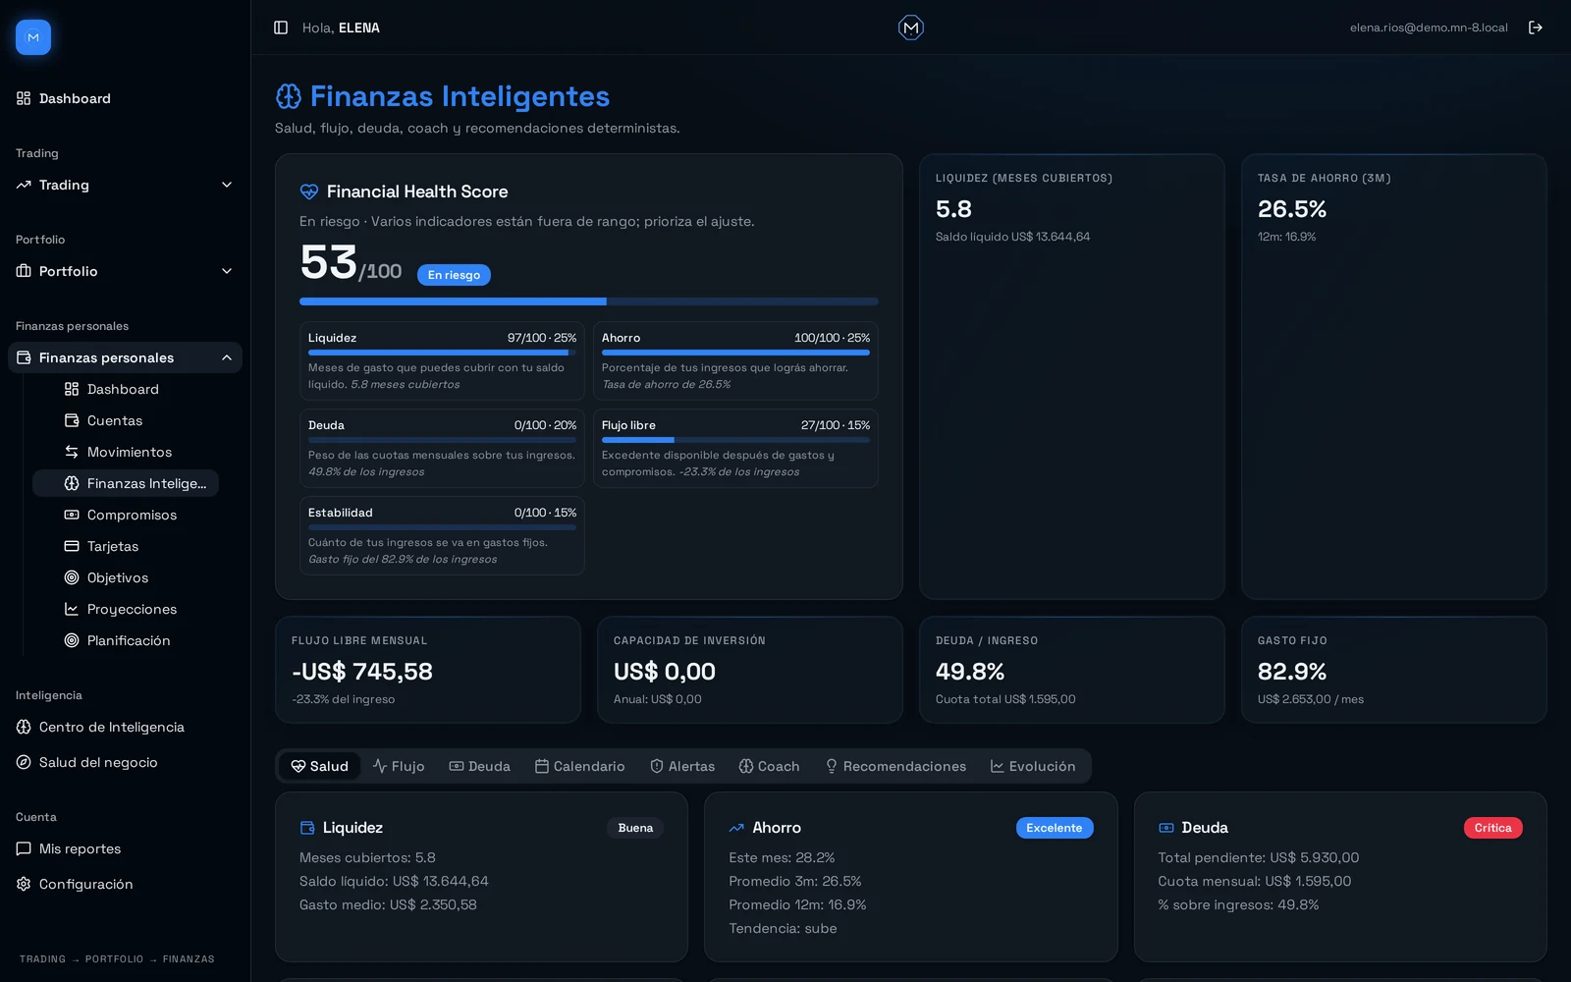Click the Mis reportes chat icon
Screen dimensions: 1571x982
[24, 848]
